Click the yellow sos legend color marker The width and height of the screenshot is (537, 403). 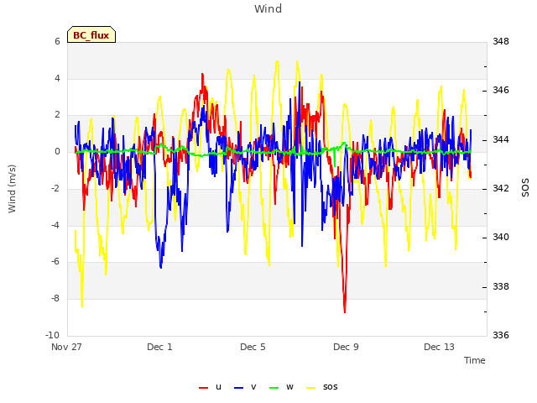coord(310,388)
